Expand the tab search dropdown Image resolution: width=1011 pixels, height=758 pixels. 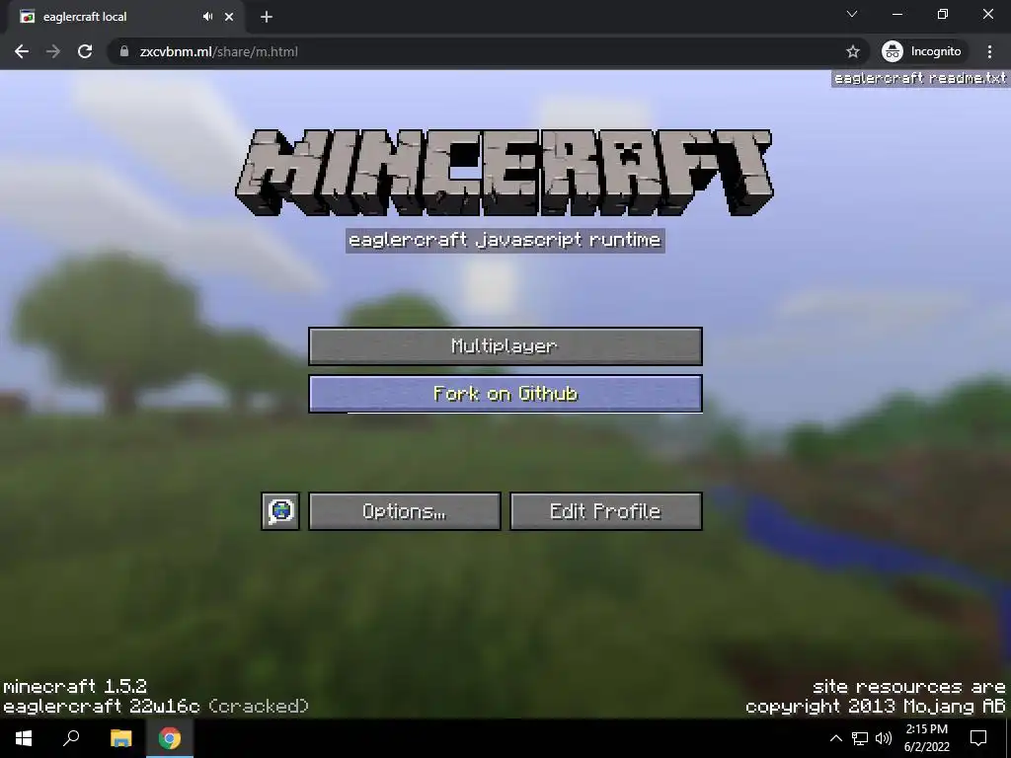coord(852,14)
